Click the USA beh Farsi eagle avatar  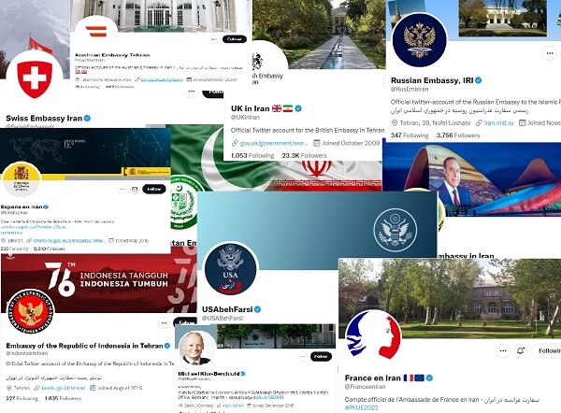coord(230,269)
